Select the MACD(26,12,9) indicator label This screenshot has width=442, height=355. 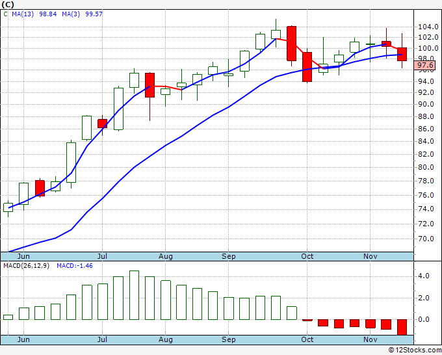(x=26, y=266)
